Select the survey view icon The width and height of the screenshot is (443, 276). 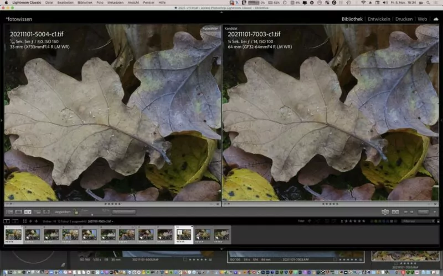(x=37, y=212)
